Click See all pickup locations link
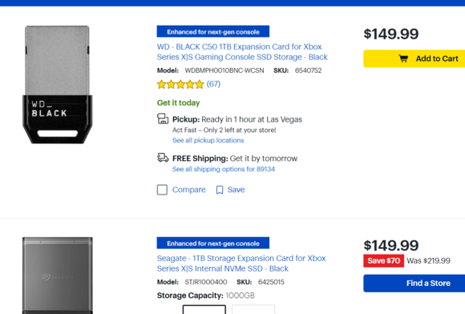The image size is (465, 314). (208, 140)
